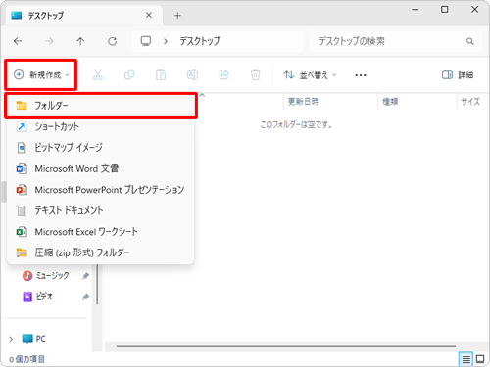This screenshot has height=367, width=490.
Task: Choose Microsoft PowerPoint プレゼンテーション entry
Action: click(x=101, y=190)
